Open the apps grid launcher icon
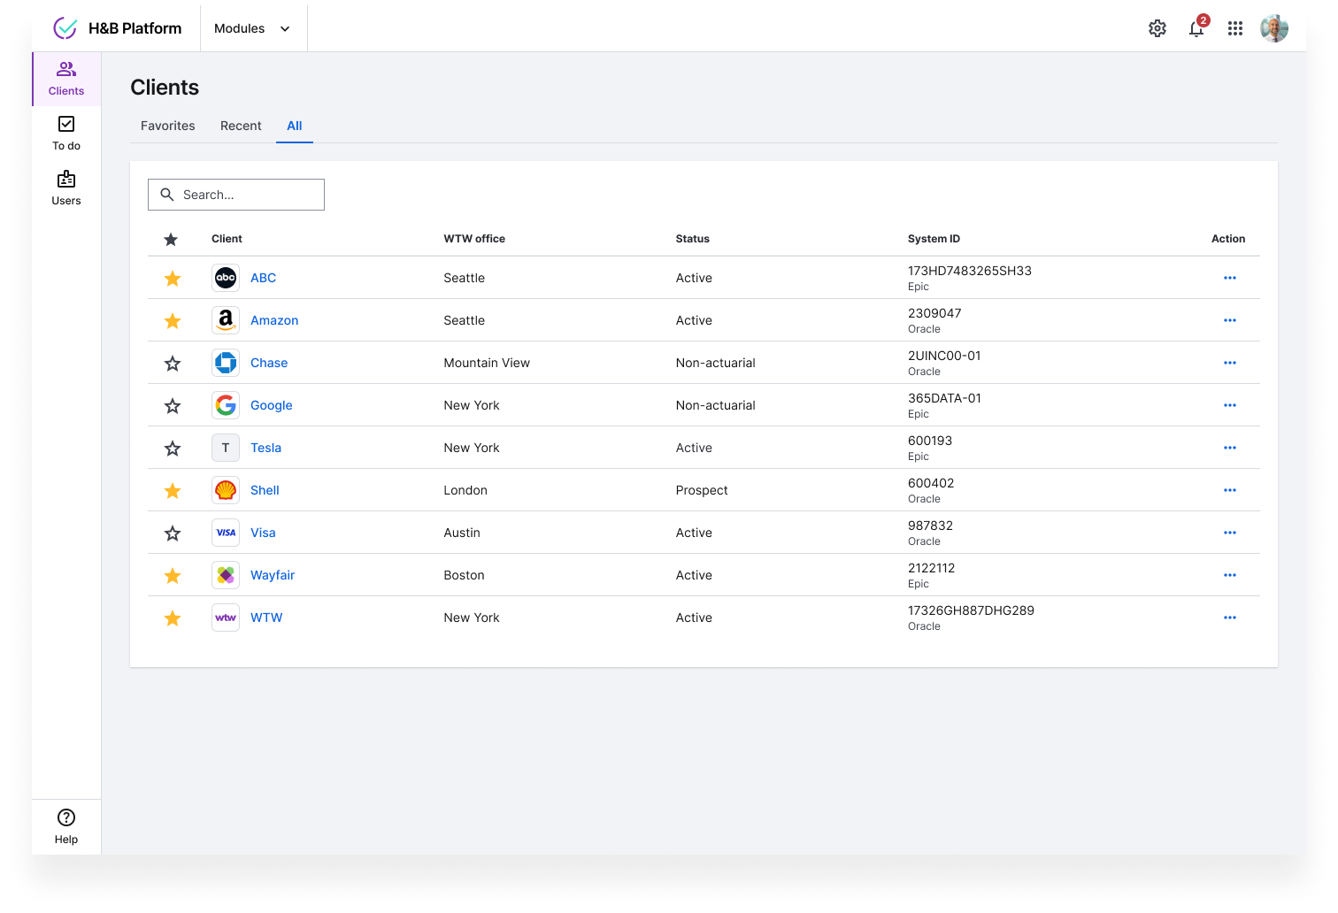This screenshot has width=1338, height=913. click(x=1235, y=28)
